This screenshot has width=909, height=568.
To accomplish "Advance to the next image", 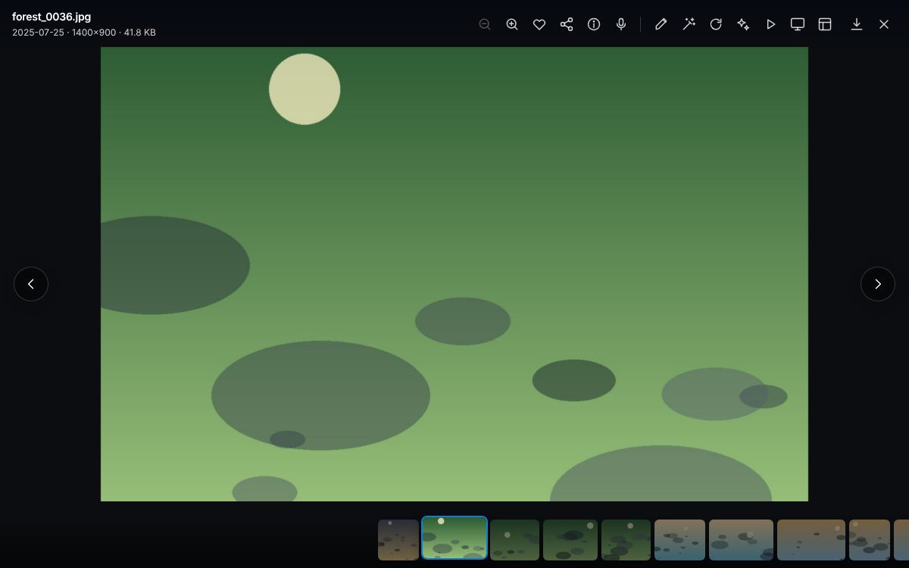I will pos(878,284).
